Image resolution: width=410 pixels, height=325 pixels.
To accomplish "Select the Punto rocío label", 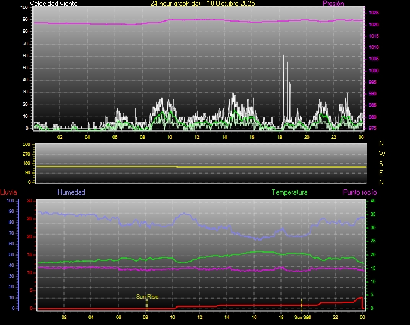I will click(x=359, y=192).
